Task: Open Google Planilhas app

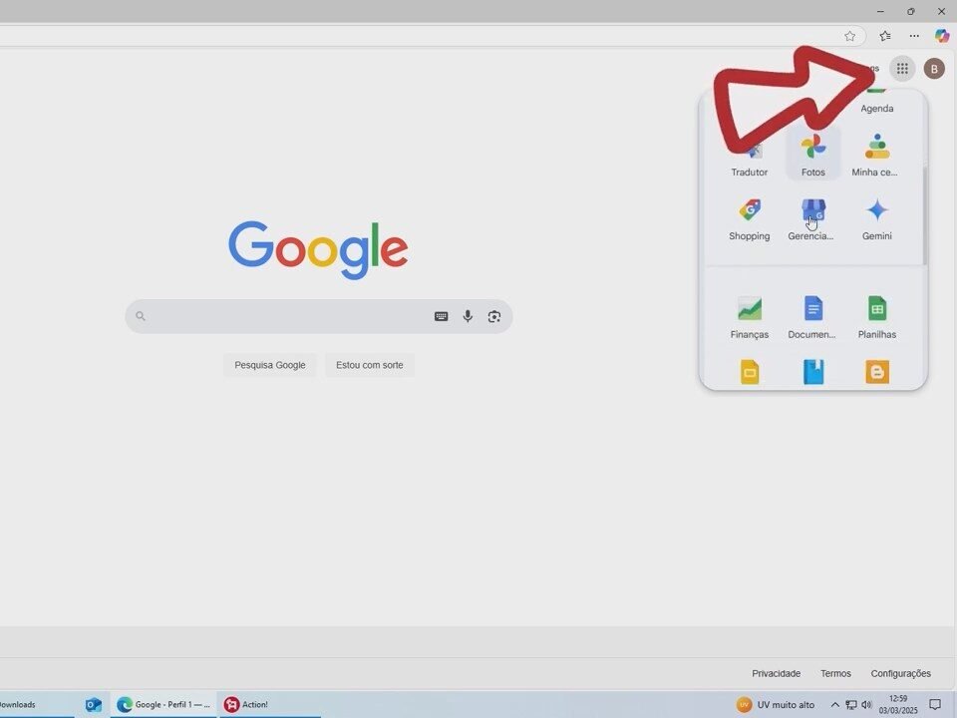Action: point(876,317)
